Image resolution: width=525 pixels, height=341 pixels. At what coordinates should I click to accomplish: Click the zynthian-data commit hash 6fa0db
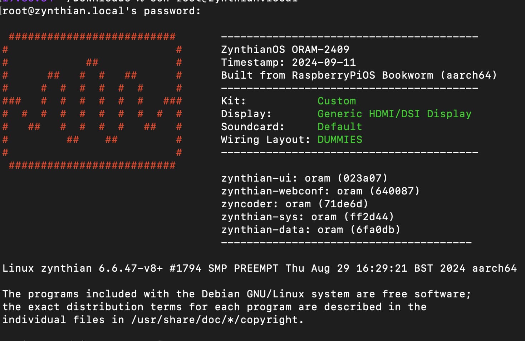click(375, 229)
